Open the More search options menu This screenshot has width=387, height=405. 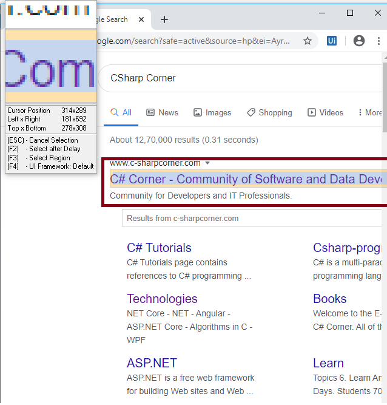(370, 112)
